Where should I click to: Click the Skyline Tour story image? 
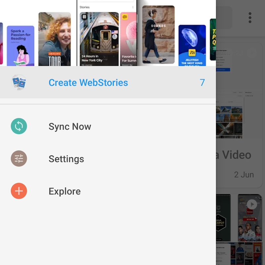click(x=54, y=39)
